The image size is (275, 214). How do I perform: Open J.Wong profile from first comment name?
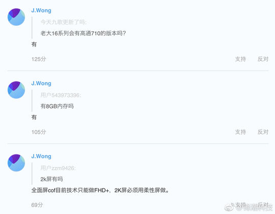tap(41, 10)
